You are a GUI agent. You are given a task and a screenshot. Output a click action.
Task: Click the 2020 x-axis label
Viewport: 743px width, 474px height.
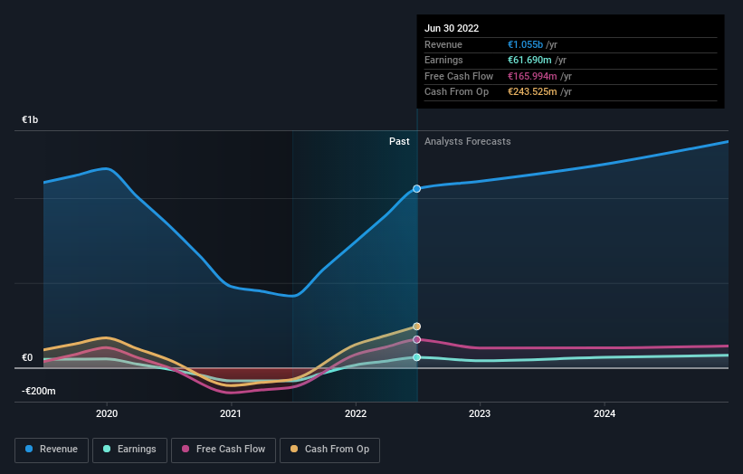pos(107,414)
